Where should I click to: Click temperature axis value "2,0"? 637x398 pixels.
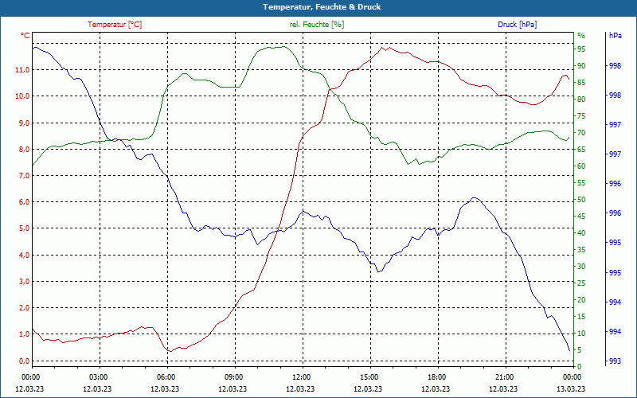click(24, 308)
